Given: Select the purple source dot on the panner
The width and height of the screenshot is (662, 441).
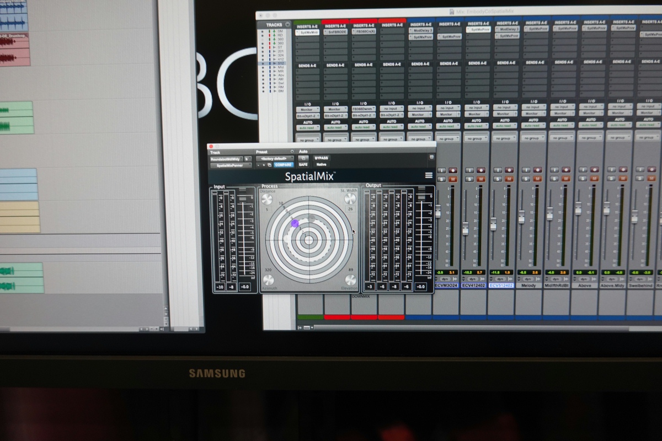Looking at the screenshot, I should [x=295, y=223].
